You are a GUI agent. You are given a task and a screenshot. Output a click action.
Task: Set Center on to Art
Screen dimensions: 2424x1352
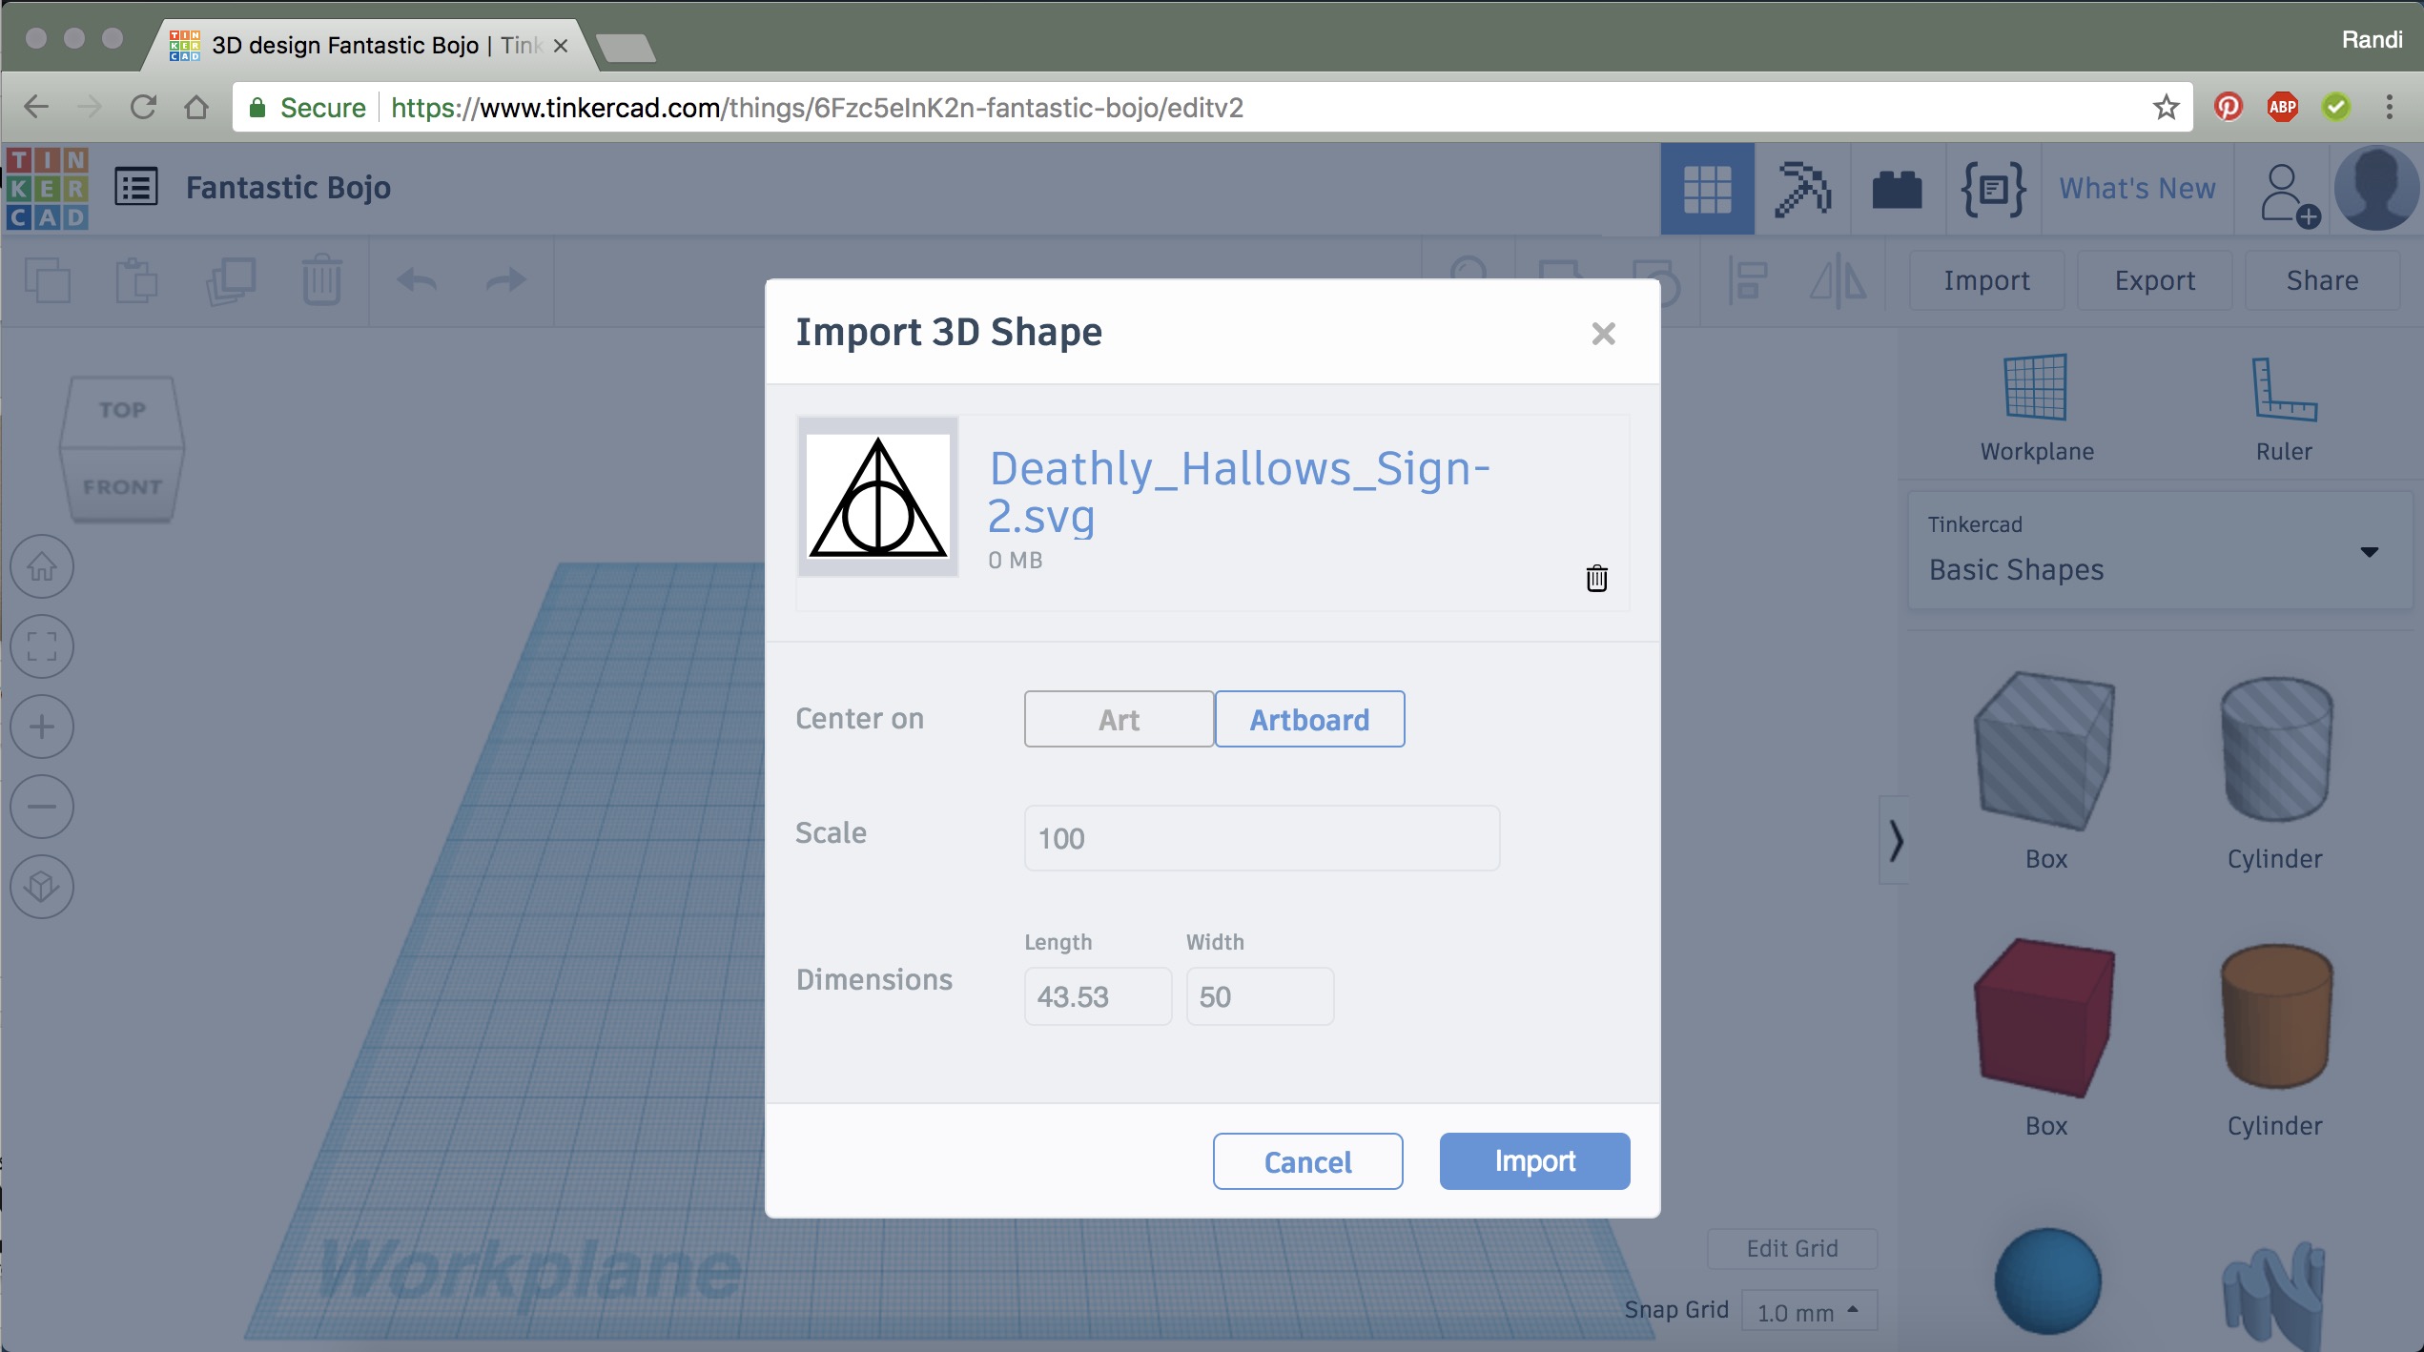(1119, 719)
